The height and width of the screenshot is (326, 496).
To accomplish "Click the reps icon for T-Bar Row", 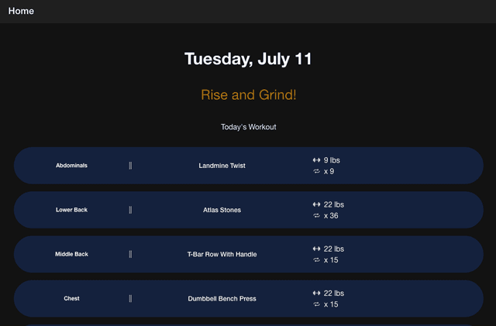I will click(316, 259).
